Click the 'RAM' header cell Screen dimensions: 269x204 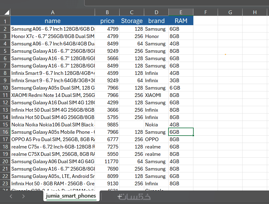[x=181, y=21]
